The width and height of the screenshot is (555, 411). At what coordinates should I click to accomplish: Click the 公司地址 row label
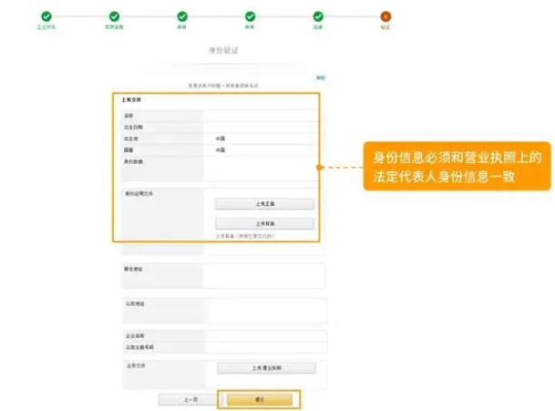135,303
